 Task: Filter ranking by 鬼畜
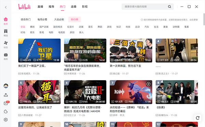(x=187, y=27)
